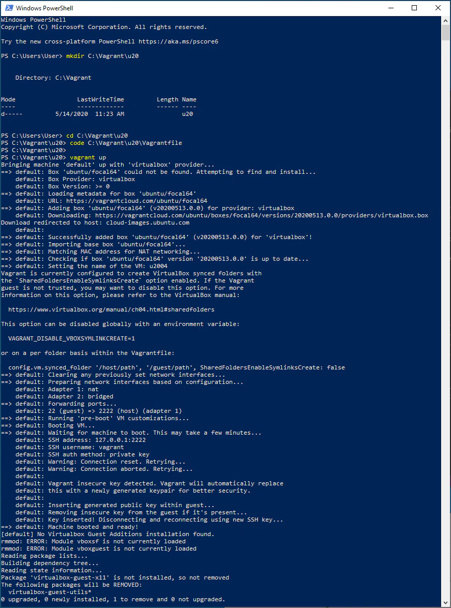451x608 pixels.
Task: Click the https://aka.ms/pscore6 URL text
Action: point(178,41)
